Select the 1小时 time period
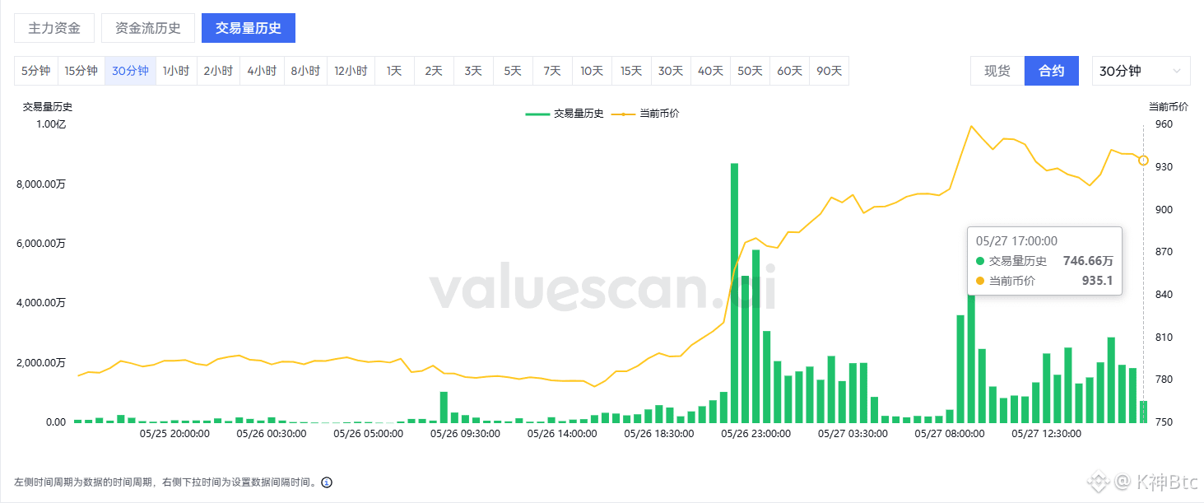This screenshot has height=503, width=1204. [176, 71]
